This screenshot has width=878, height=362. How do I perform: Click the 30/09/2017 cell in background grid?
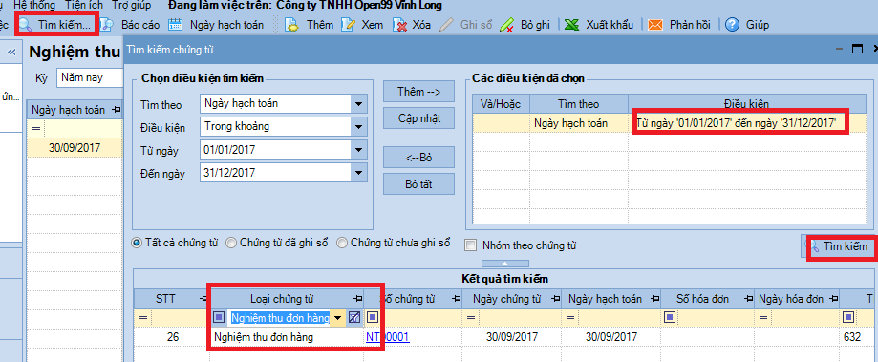click(75, 149)
